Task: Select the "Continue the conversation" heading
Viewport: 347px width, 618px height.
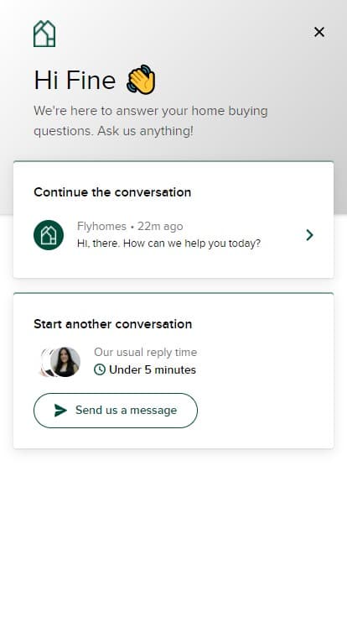Action: coord(112,192)
